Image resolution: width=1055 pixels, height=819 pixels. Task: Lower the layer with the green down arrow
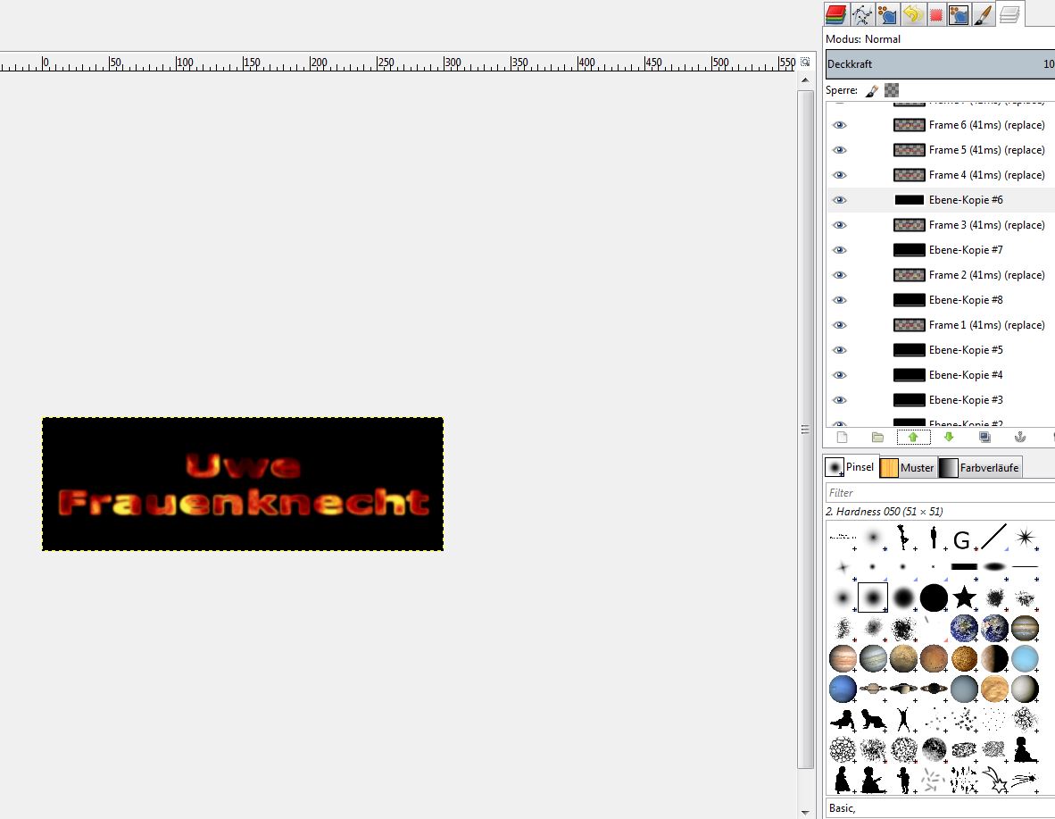[x=949, y=437]
